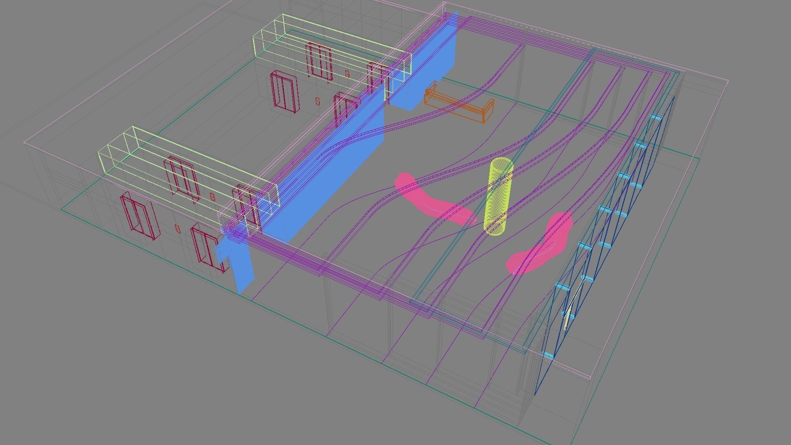Select the top cyan bracket on the curtain wall

[656, 117]
